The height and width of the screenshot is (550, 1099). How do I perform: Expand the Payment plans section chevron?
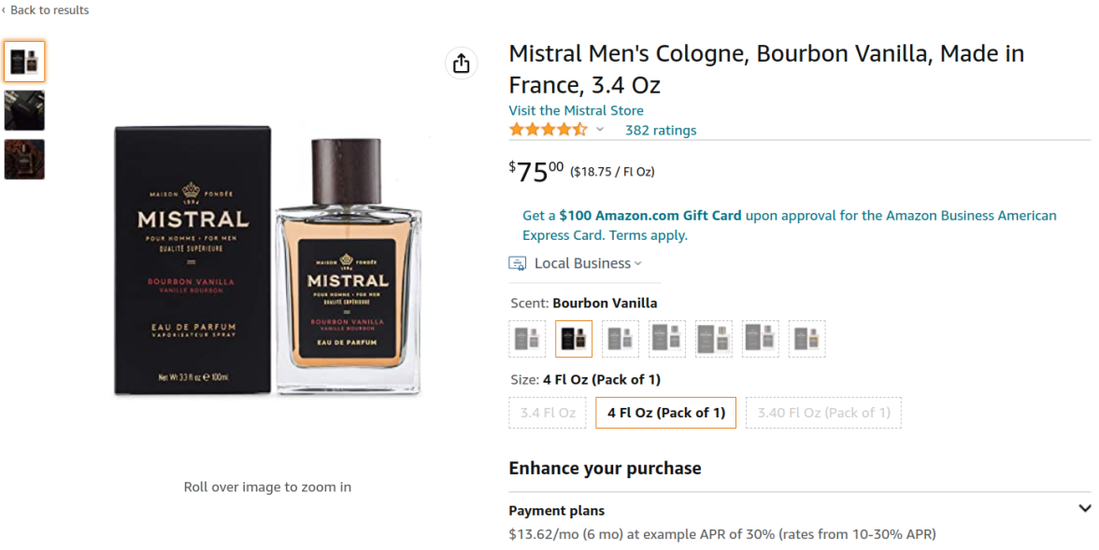[x=1084, y=509]
